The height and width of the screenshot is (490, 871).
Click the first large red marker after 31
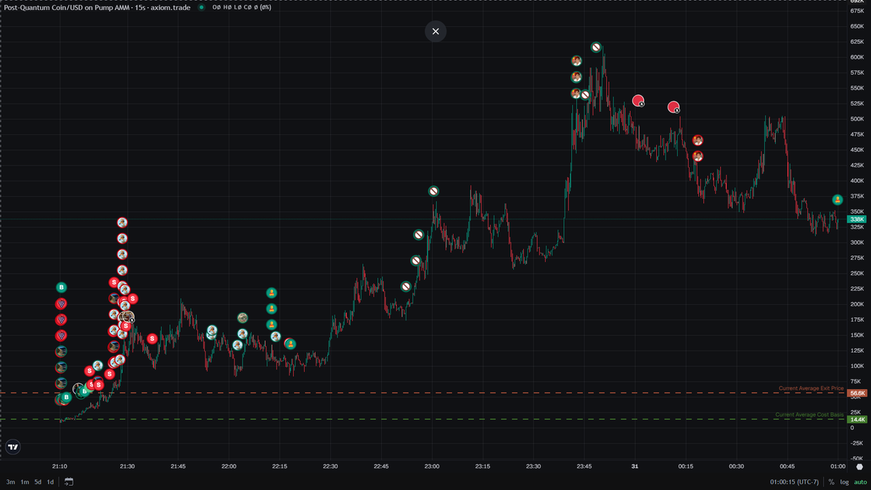tap(638, 100)
